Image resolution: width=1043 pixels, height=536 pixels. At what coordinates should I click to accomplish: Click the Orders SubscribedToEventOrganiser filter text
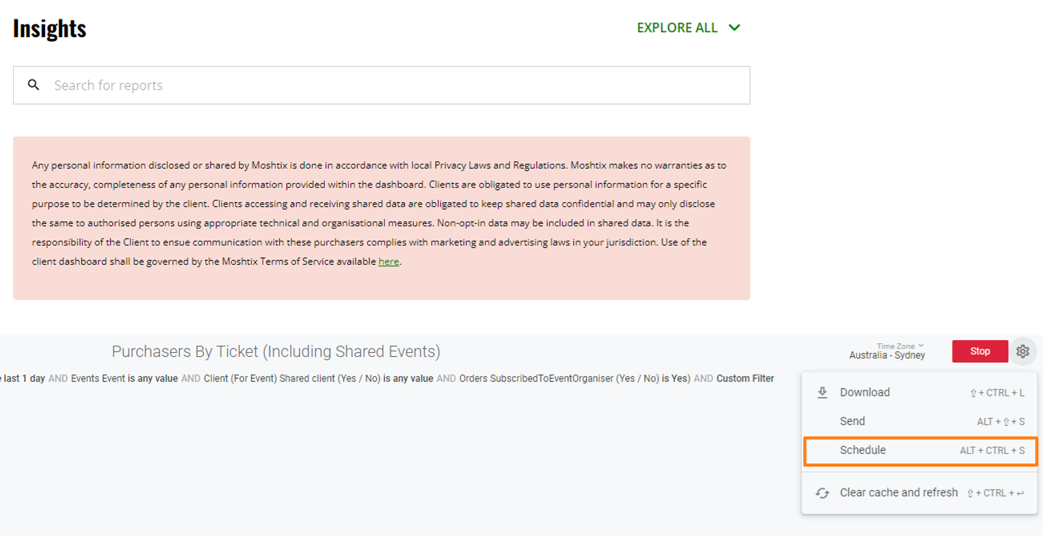574,379
